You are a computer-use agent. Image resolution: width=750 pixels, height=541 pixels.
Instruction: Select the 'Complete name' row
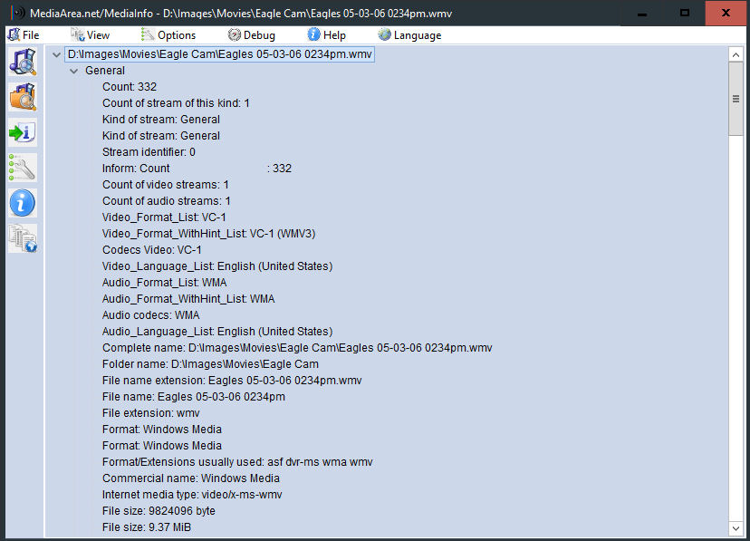click(297, 347)
